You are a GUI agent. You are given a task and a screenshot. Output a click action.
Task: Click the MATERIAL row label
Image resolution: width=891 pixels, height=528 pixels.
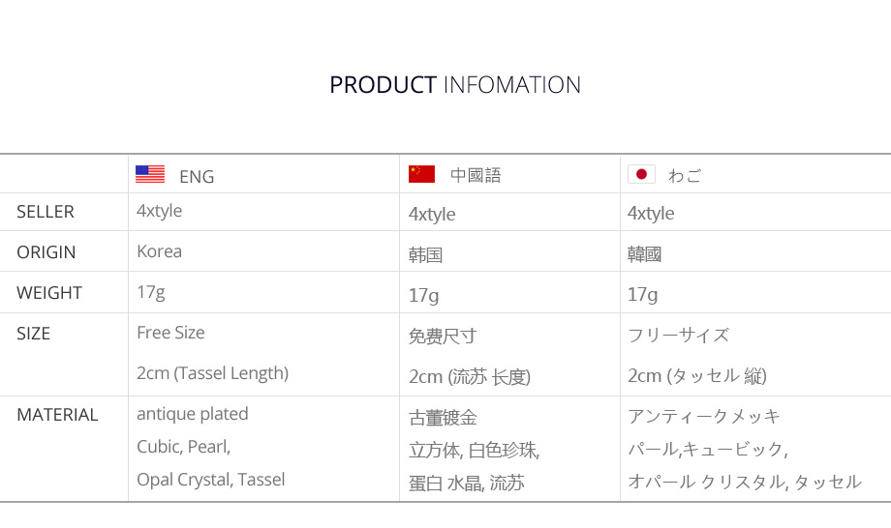(57, 415)
